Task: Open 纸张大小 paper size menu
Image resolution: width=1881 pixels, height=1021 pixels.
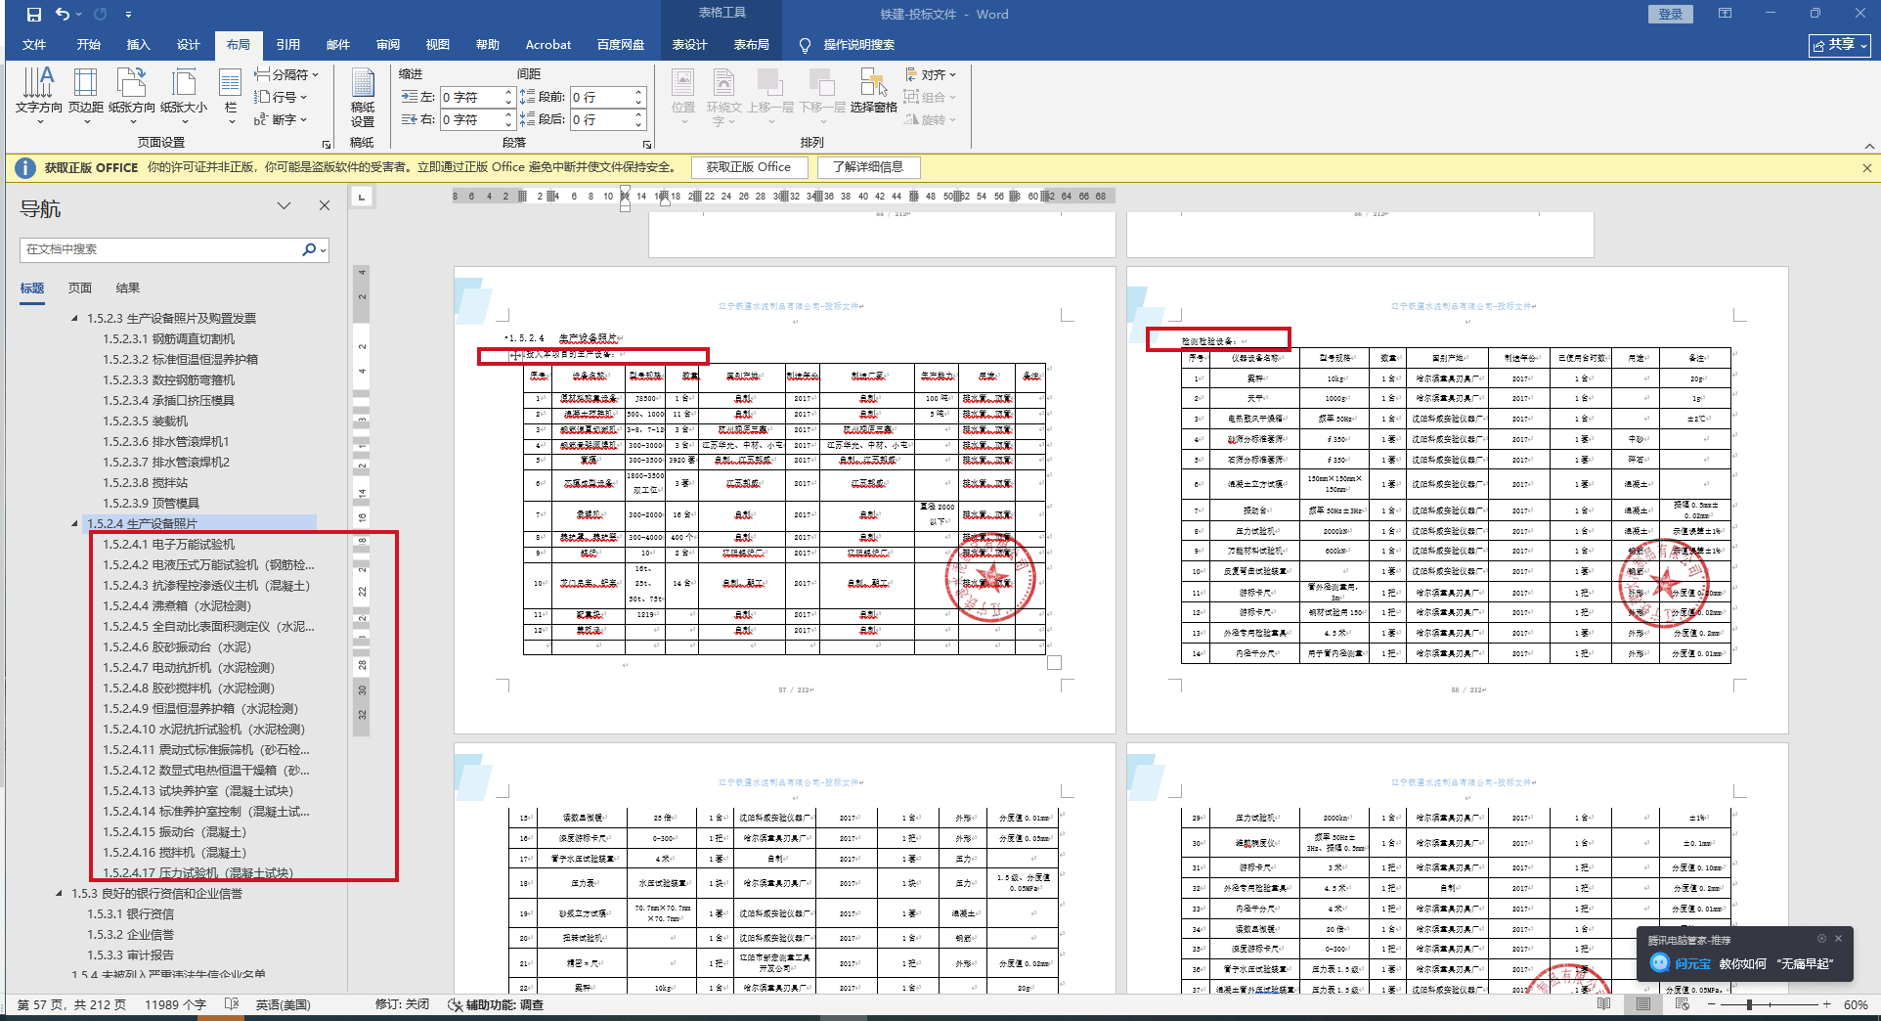Action: coord(184,97)
